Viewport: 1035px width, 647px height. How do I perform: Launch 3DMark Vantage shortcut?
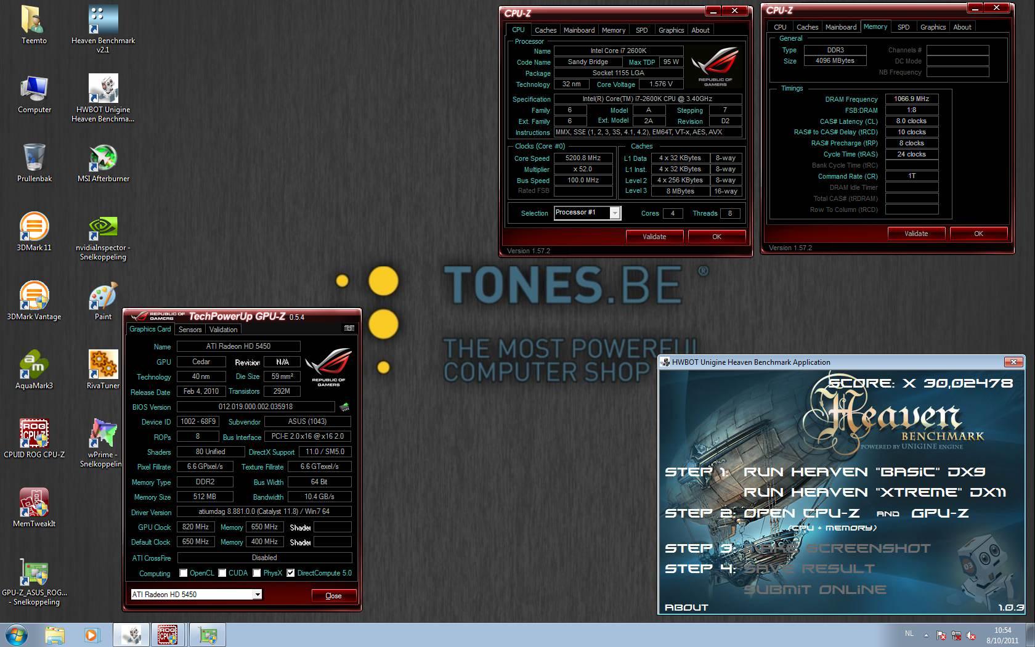[34, 301]
